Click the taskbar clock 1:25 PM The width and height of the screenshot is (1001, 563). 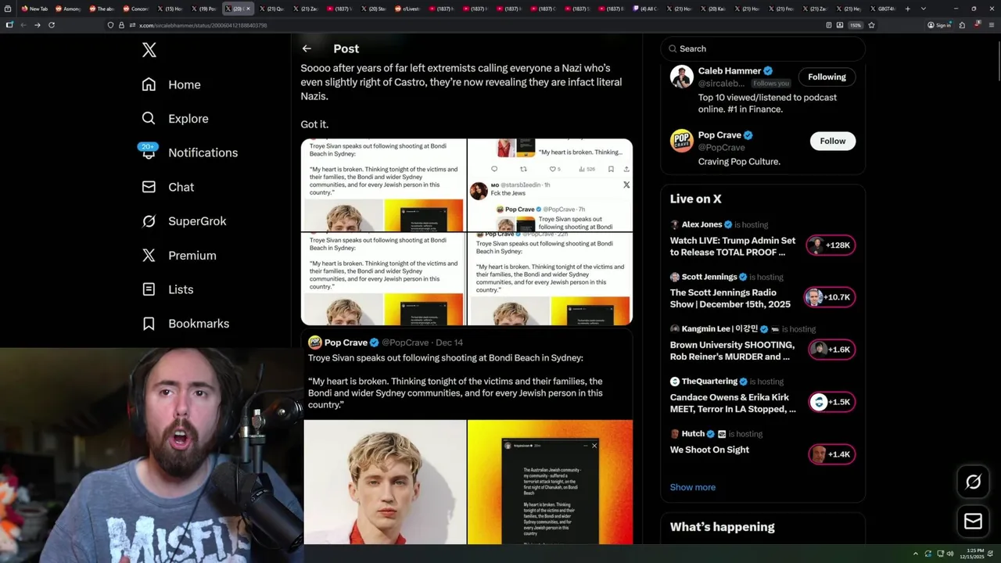point(974,554)
